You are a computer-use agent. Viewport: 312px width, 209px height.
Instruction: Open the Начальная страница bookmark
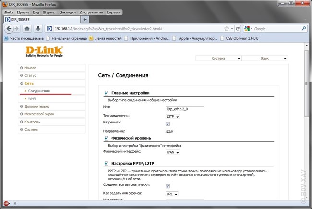(66, 38)
